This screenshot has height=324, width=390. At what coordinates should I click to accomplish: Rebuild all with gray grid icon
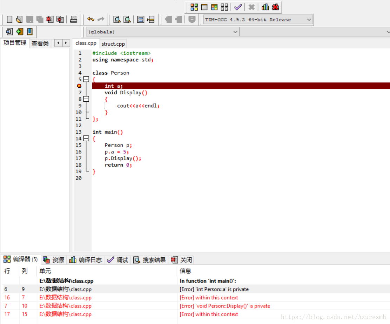224,7
